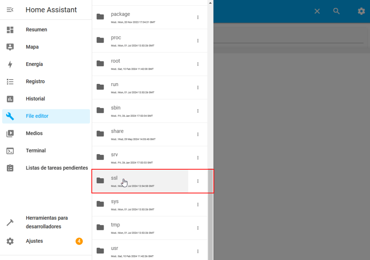Image resolution: width=370 pixels, height=260 pixels.
Task: Open Herramientas para desarrolladores
Action: 47,222
